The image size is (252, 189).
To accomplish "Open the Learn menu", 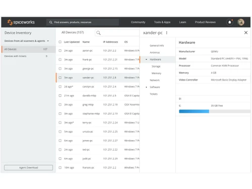I will coord(182,22).
